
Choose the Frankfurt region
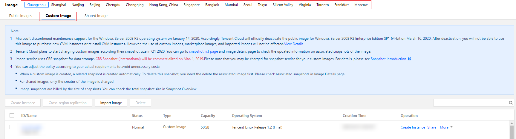click(342, 5)
